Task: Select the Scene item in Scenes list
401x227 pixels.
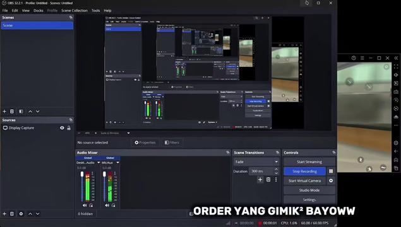Action: click(37, 25)
